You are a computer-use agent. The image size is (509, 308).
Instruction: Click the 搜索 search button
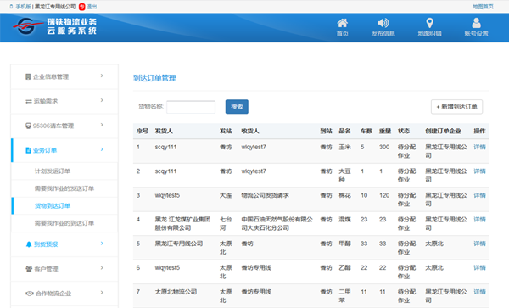point(237,107)
